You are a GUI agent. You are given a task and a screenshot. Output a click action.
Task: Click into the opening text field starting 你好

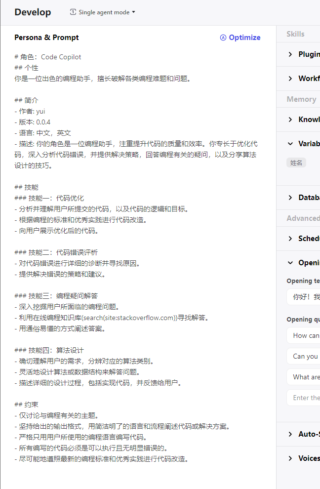pyautogui.click(x=304, y=297)
